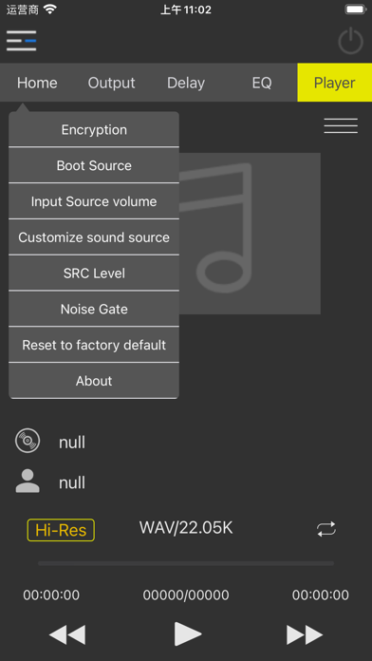
Task: Open the About menu entry
Action: pos(94,381)
